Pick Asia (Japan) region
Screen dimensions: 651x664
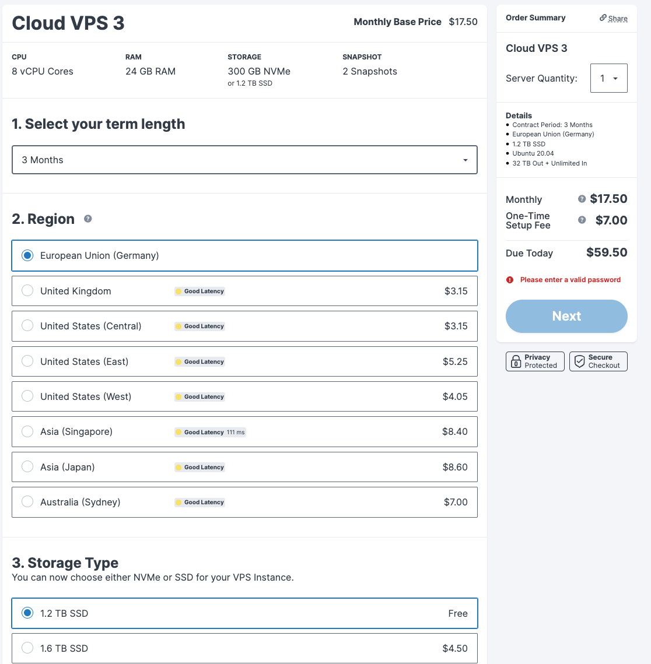point(244,467)
